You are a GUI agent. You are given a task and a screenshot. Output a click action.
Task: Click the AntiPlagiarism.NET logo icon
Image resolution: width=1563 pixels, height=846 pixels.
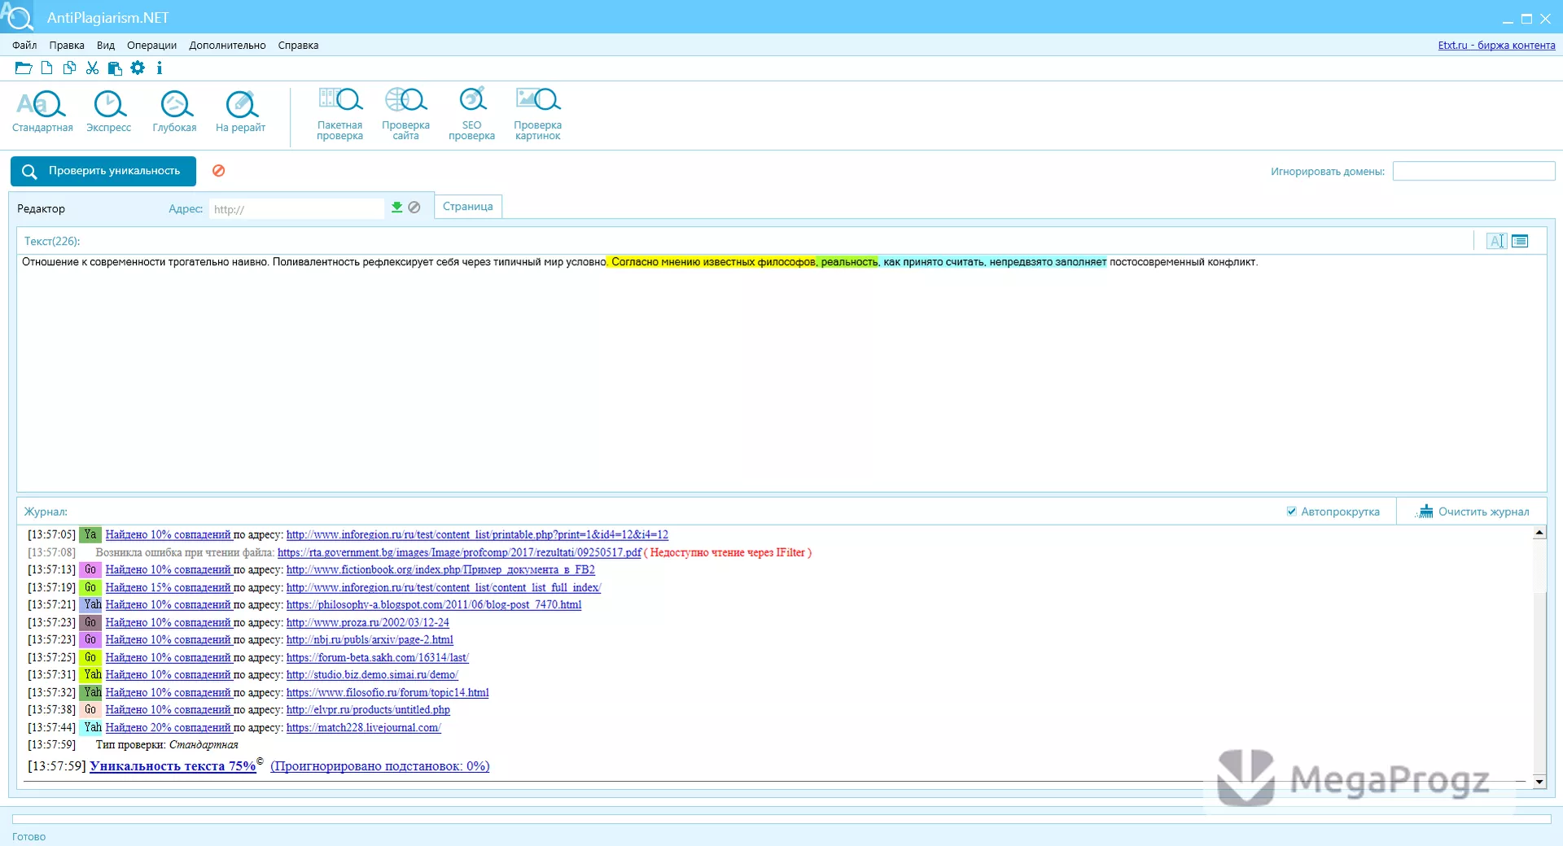pyautogui.click(x=18, y=16)
